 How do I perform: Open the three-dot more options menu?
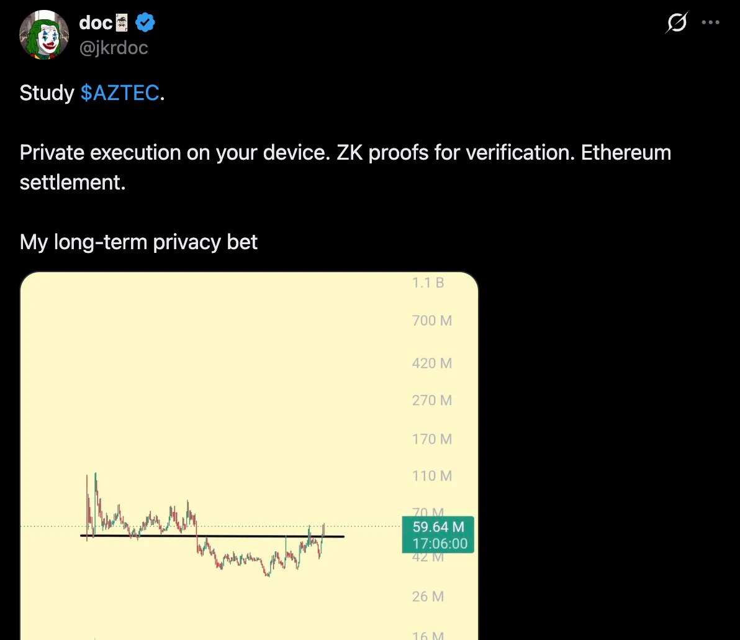[710, 22]
